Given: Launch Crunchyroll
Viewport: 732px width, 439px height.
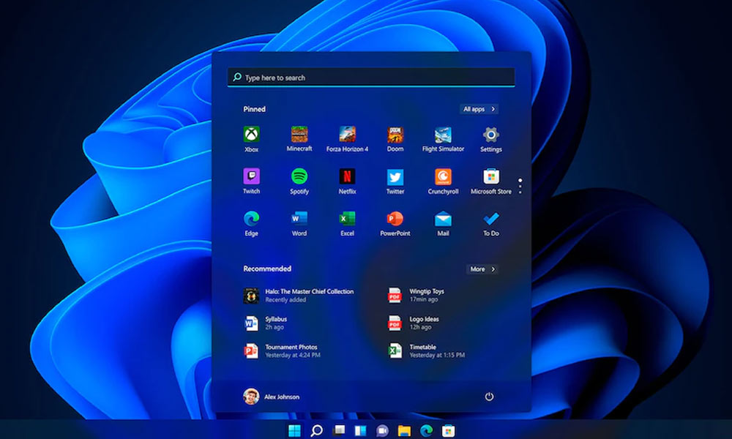Looking at the screenshot, I should pyautogui.click(x=443, y=181).
